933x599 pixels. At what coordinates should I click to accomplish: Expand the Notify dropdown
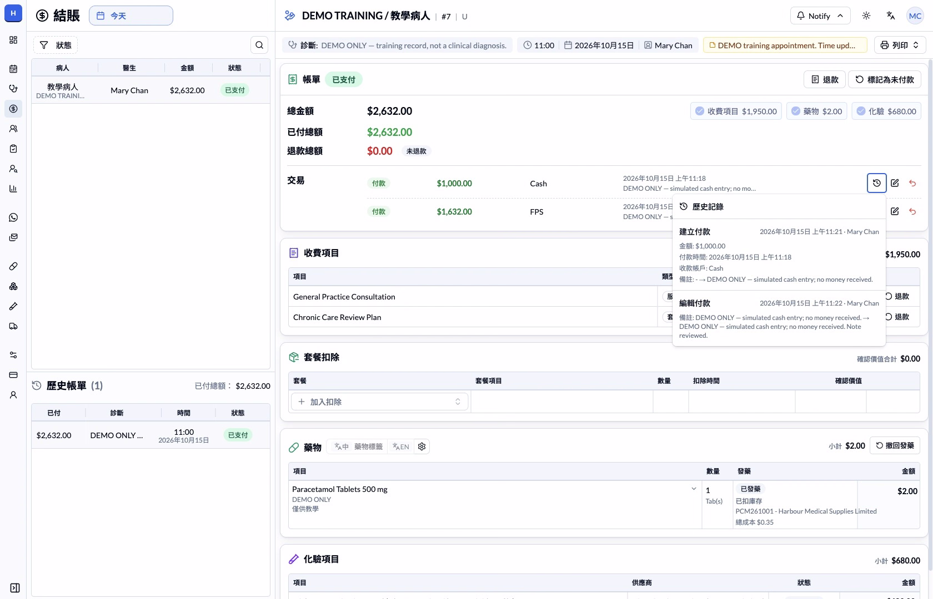(820, 16)
